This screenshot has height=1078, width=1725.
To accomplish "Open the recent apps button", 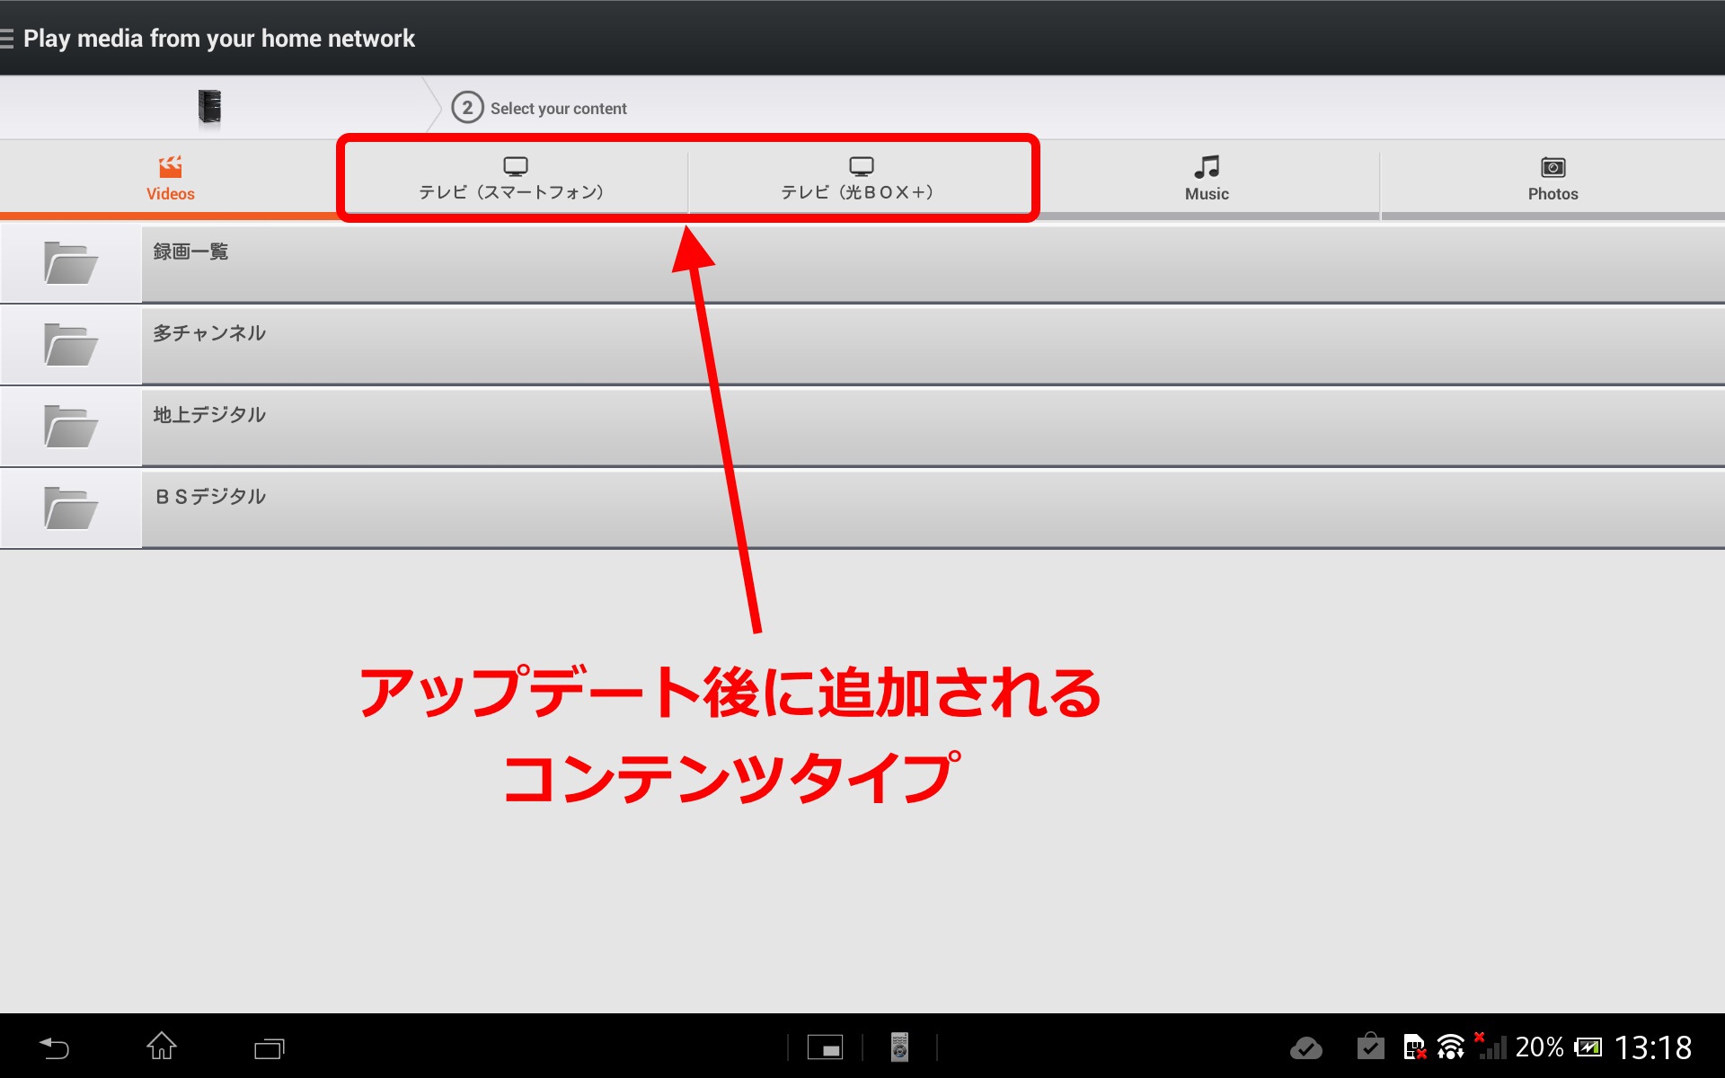I will (x=270, y=1047).
